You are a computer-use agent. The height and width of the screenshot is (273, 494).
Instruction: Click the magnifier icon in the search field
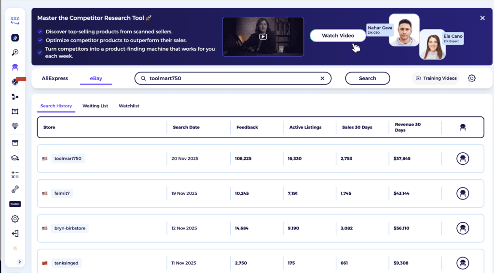click(143, 78)
